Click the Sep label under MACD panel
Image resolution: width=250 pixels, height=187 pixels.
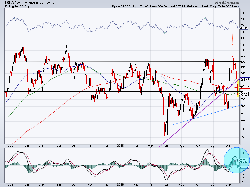(59, 184)
